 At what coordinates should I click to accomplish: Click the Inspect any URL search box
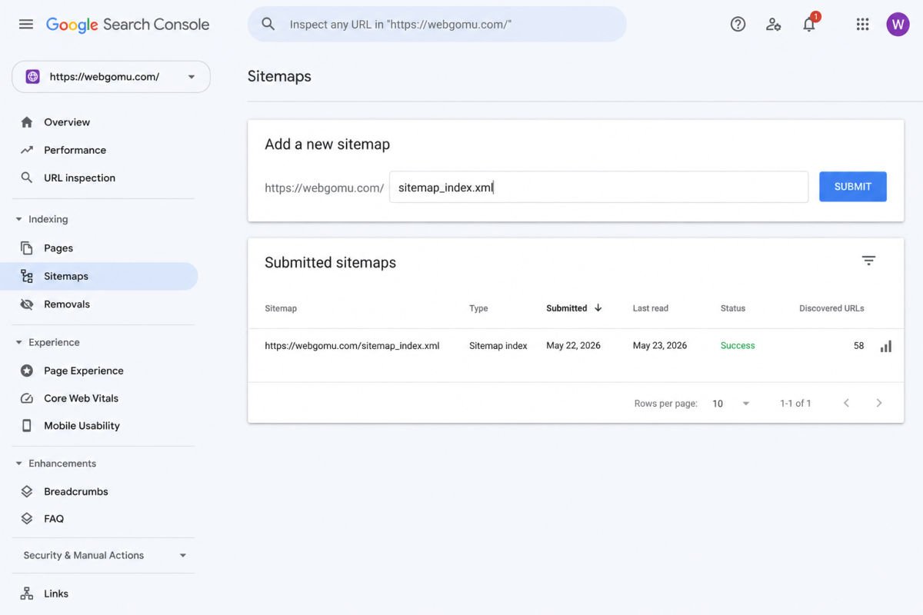(x=437, y=25)
